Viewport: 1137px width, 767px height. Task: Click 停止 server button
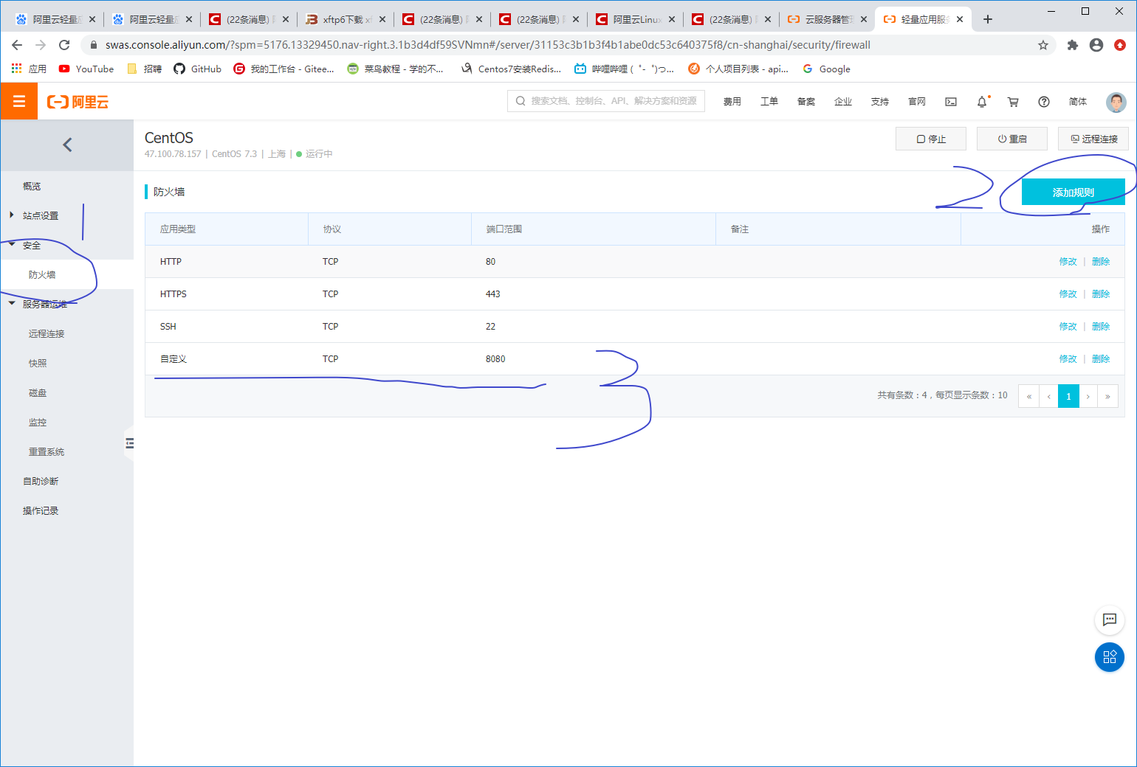pyautogui.click(x=930, y=139)
